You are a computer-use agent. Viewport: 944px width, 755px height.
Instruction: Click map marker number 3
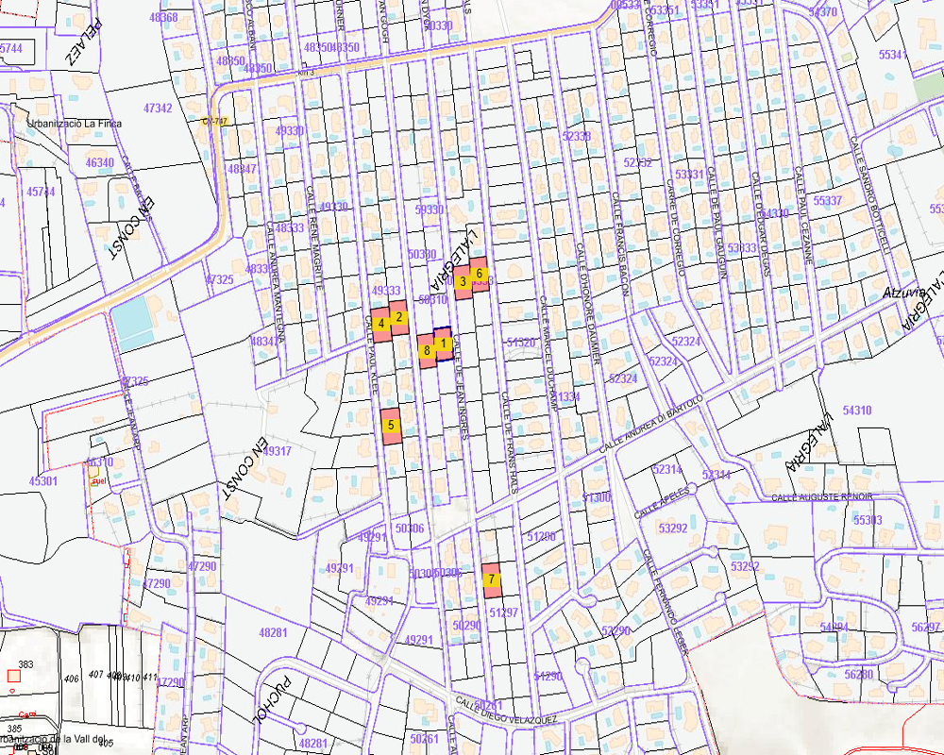pos(463,281)
